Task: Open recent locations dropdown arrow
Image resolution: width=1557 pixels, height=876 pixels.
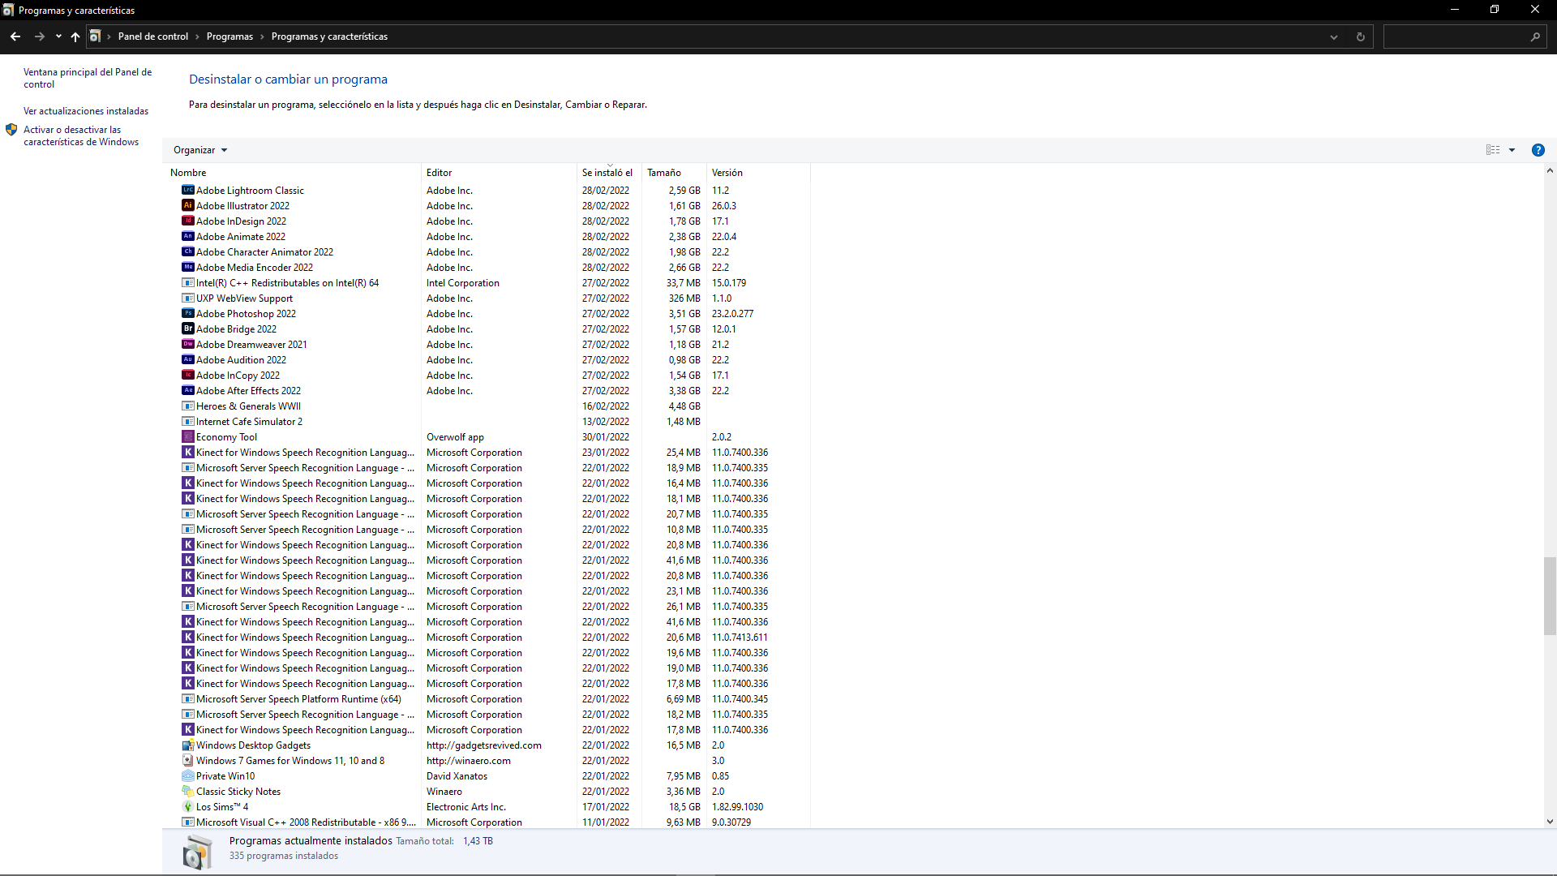Action: 58,36
